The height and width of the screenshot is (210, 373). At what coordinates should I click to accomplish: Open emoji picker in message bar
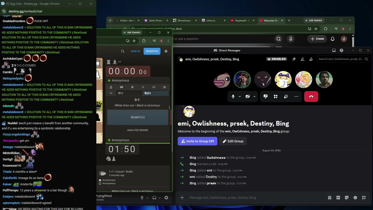click(355, 197)
